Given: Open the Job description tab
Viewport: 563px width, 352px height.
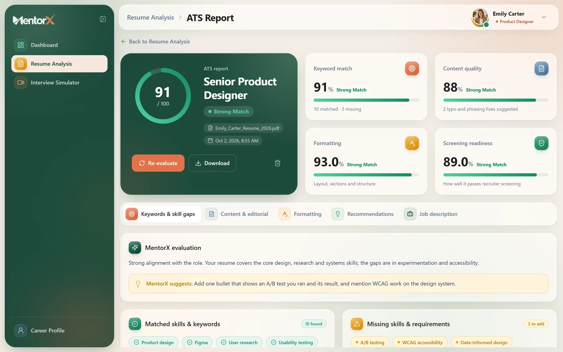Looking at the screenshot, I should click(x=431, y=214).
